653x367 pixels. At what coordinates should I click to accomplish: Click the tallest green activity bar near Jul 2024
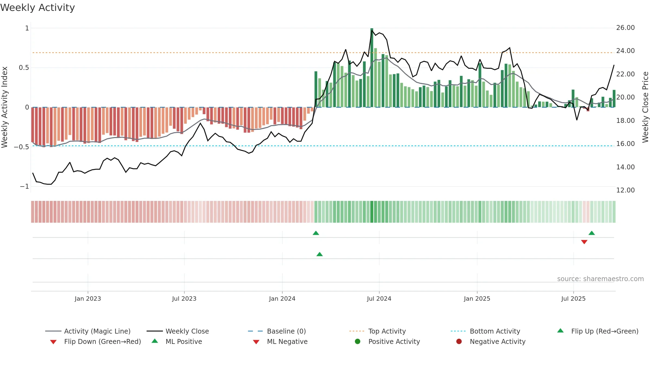(x=372, y=68)
